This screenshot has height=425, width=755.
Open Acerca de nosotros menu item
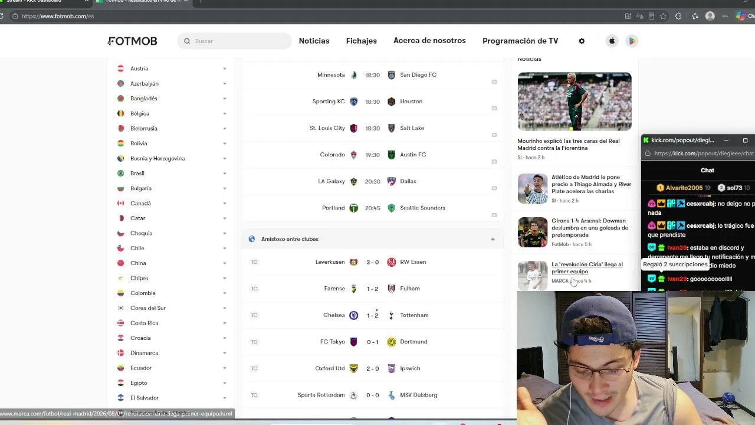pyautogui.click(x=429, y=41)
